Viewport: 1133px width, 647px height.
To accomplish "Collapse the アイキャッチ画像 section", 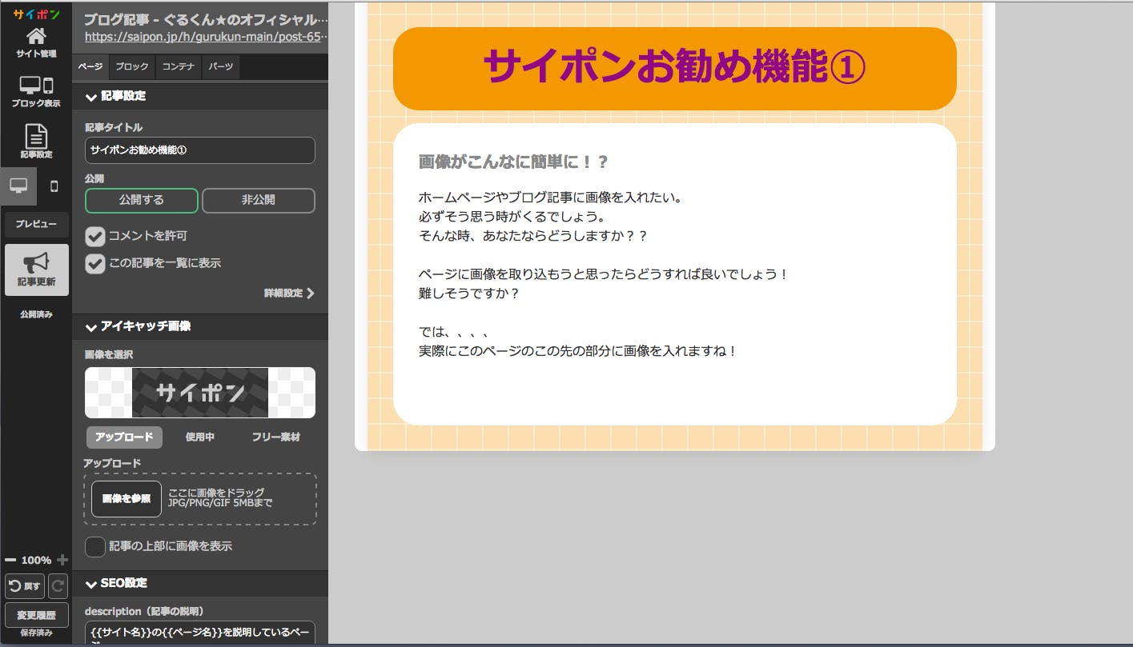I will pos(200,326).
